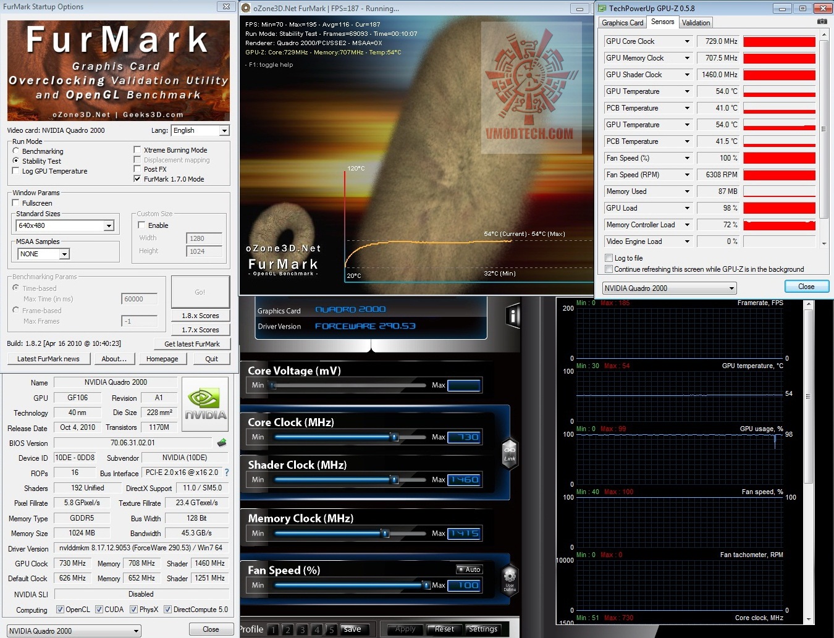Image resolution: width=834 pixels, height=638 pixels.
Task: Click the question mark next to Bus Interface
Action: pyautogui.click(x=227, y=472)
